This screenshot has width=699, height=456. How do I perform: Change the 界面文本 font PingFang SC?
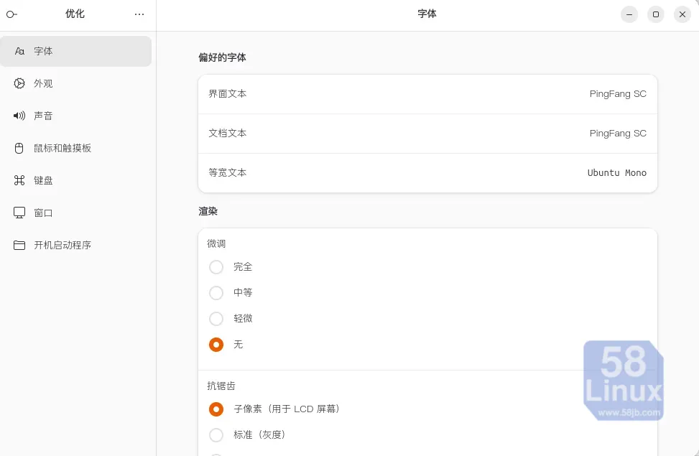click(427, 94)
